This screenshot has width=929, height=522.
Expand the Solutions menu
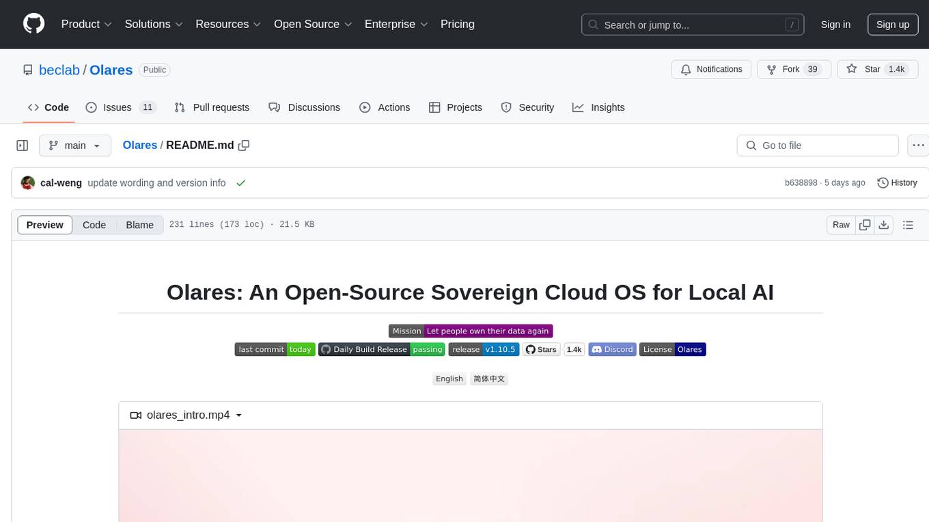[x=154, y=24]
